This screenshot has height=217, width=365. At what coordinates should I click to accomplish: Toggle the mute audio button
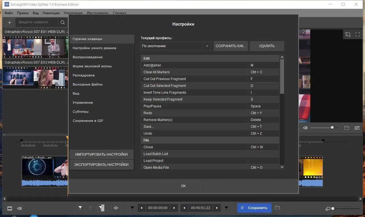click(116, 208)
